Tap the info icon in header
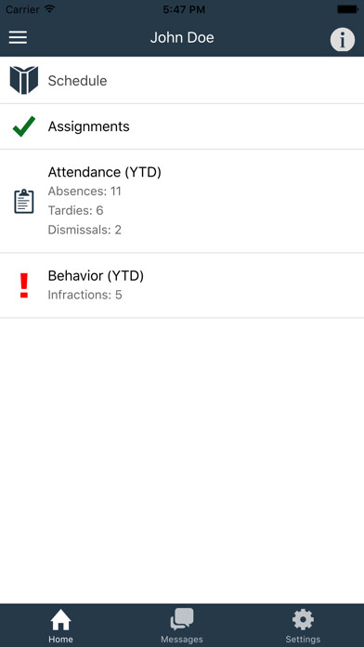 (x=342, y=40)
